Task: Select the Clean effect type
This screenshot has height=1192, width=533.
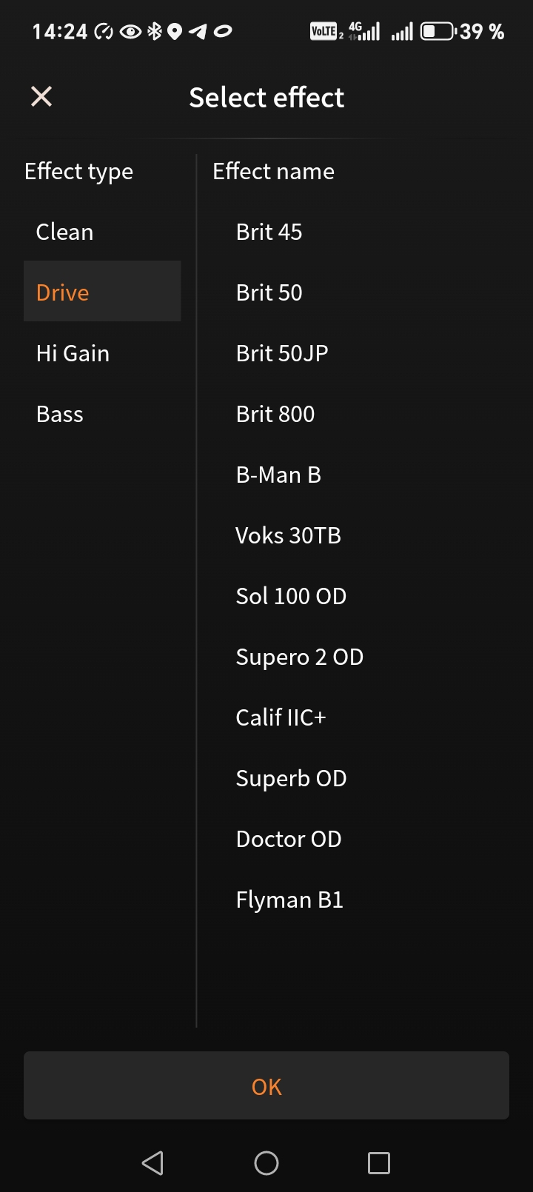Action: click(x=65, y=232)
